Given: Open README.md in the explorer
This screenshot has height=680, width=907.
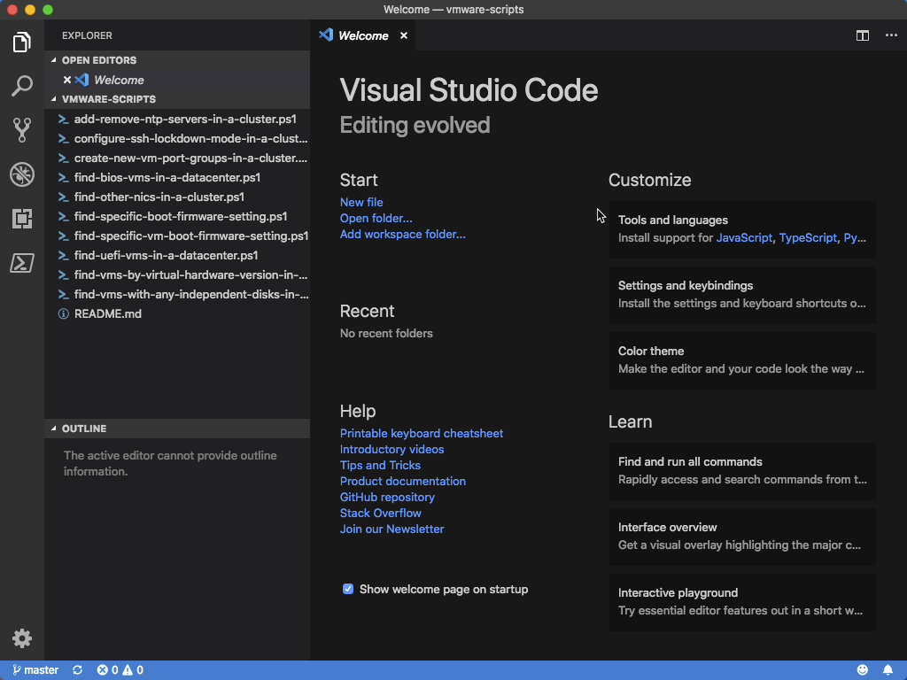Looking at the screenshot, I should 107,313.
